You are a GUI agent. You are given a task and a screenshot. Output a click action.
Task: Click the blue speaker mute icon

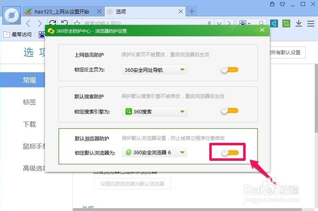[x=274, y=24]
